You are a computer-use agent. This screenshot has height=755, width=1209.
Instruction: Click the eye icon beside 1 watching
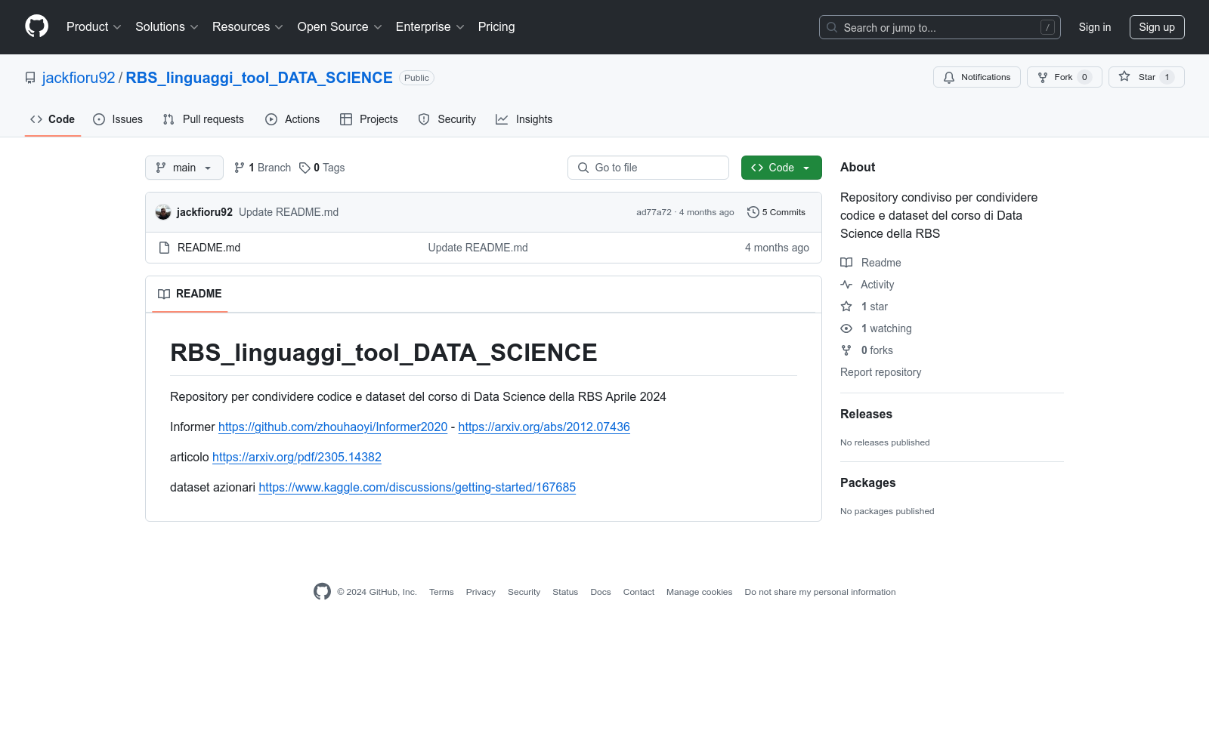click(x=846, y=328)
